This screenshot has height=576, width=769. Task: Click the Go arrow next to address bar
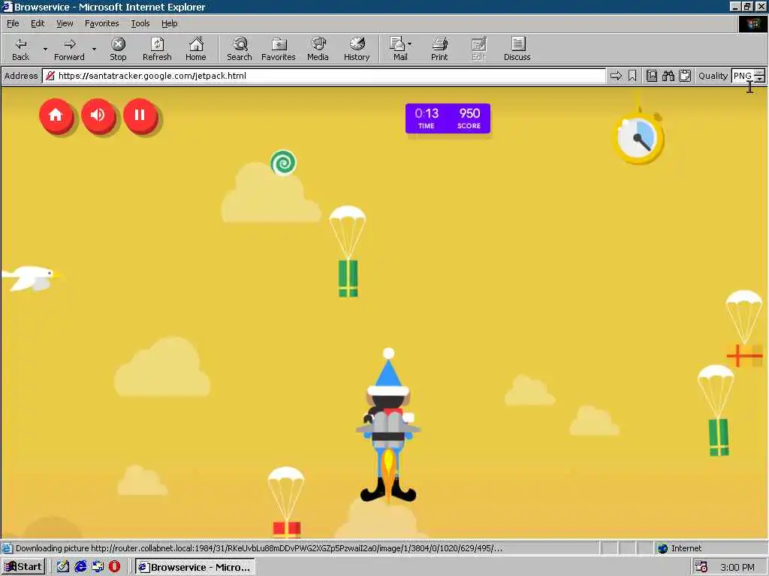click(616, 76)
